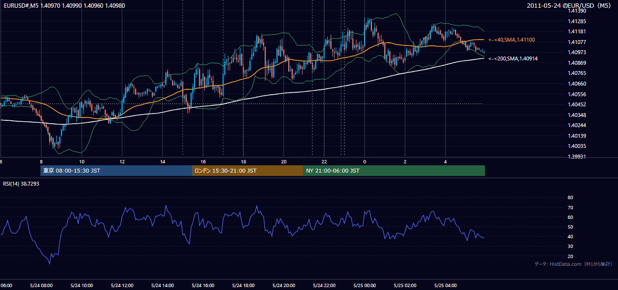The height and width of the screenshot is (290, 618).
Task: Click the 5/24 18:00 time axis label
Action: point(243,285)
